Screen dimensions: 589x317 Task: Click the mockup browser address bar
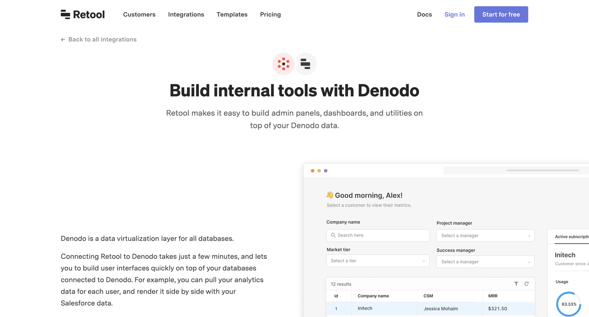pos(516,170)
